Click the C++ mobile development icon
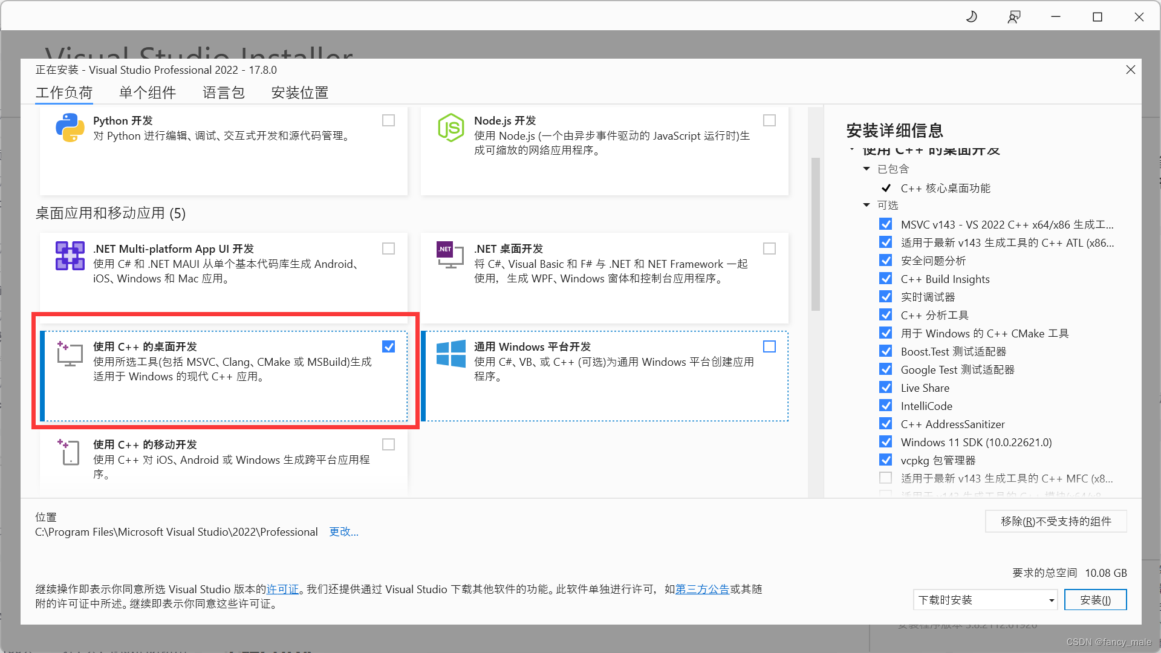 (70, 452)
